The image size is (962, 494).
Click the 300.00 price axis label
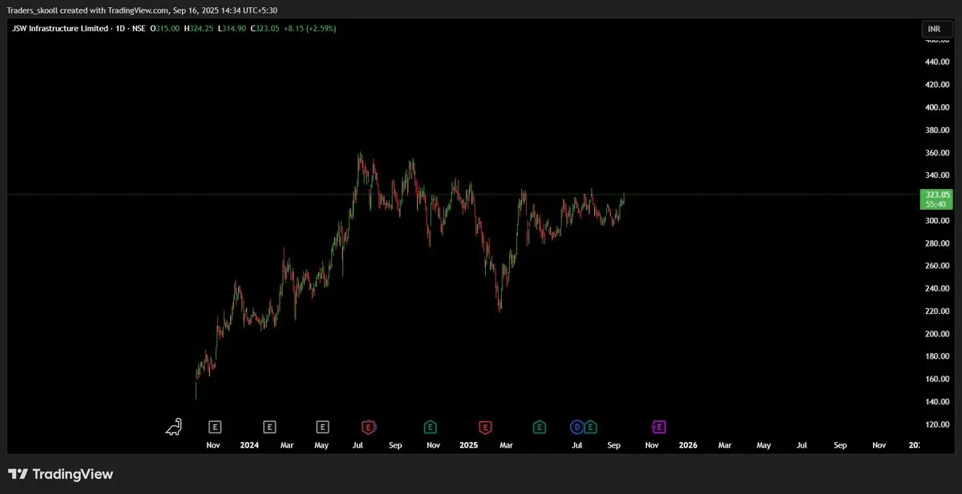click(937, 220)
